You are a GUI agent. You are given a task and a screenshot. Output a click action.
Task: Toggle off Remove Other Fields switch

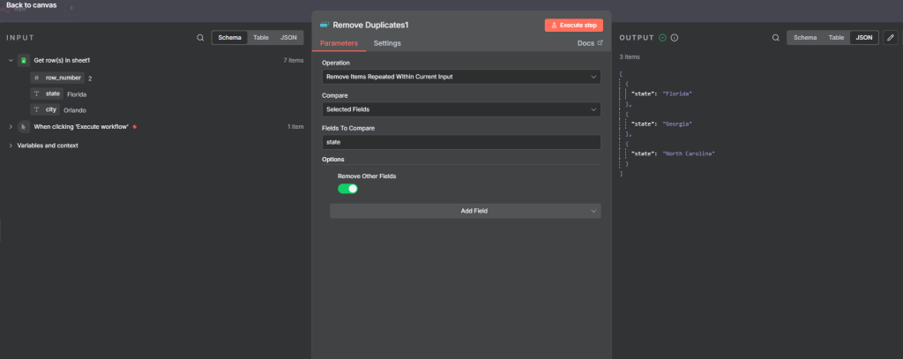[x=347, y=188]
